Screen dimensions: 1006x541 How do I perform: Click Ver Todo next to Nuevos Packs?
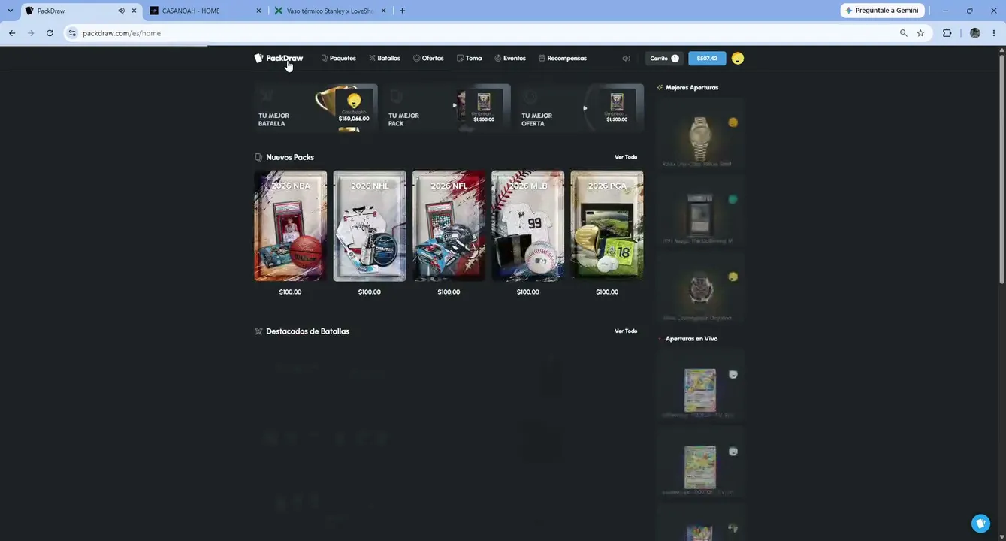point(626,157)
